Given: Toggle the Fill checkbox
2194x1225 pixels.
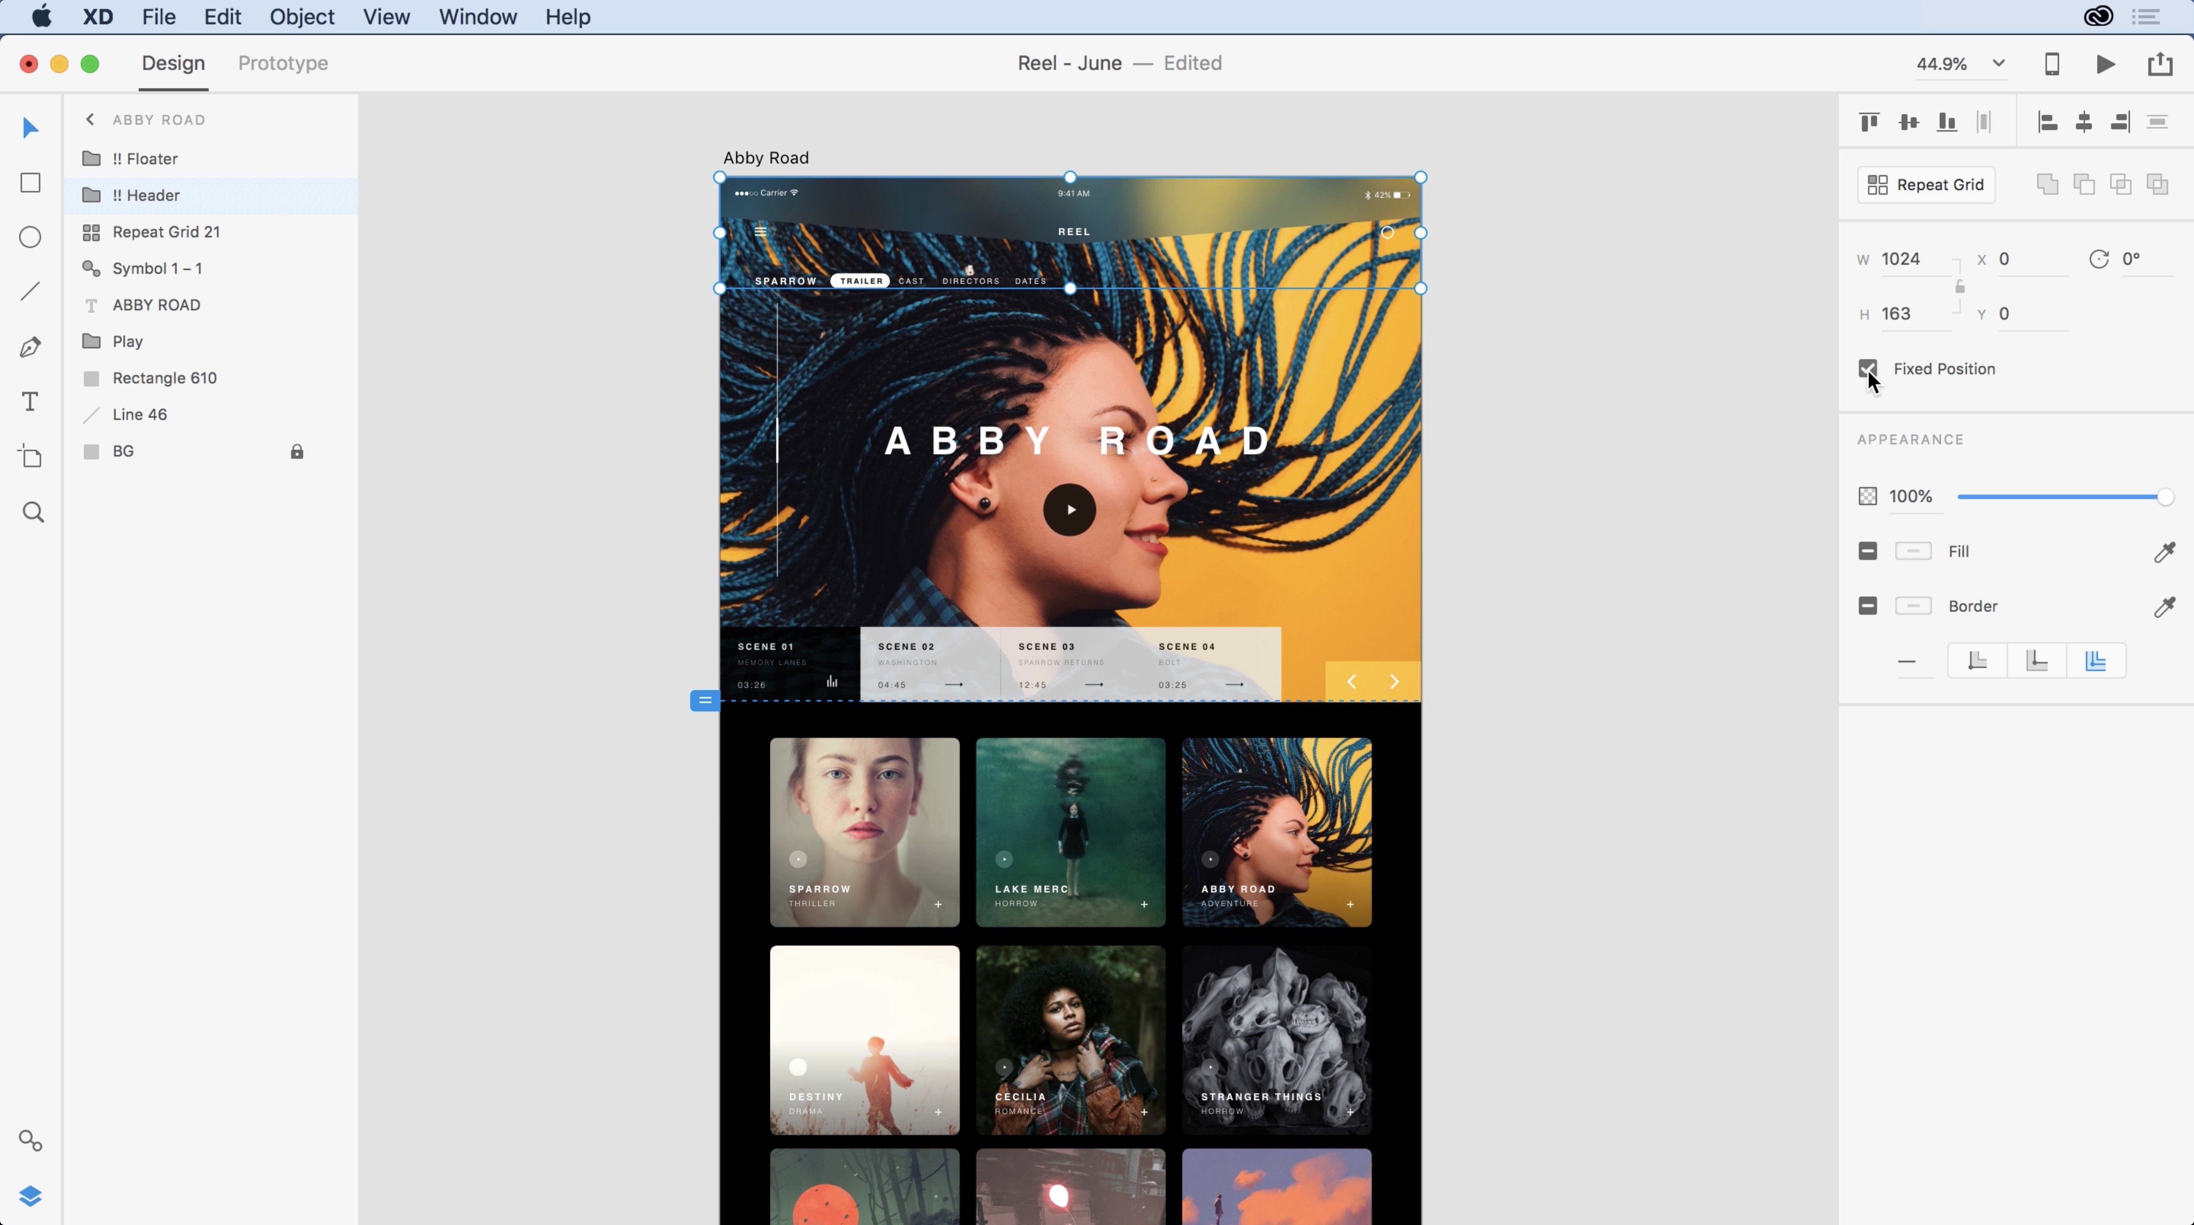Looking at the screenshot, I should (1868, 552).
